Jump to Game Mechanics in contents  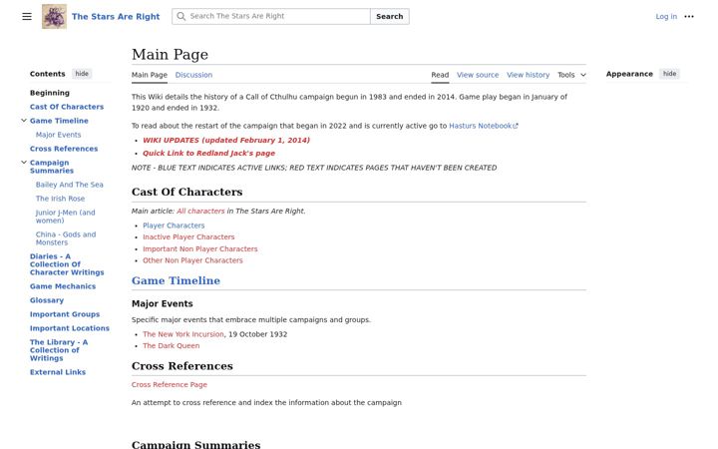tap(63, 286)
